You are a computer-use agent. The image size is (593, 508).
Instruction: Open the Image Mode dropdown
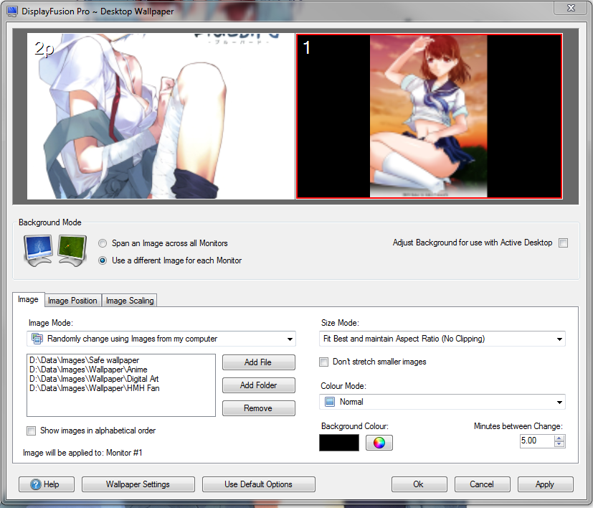coord(161,339)
